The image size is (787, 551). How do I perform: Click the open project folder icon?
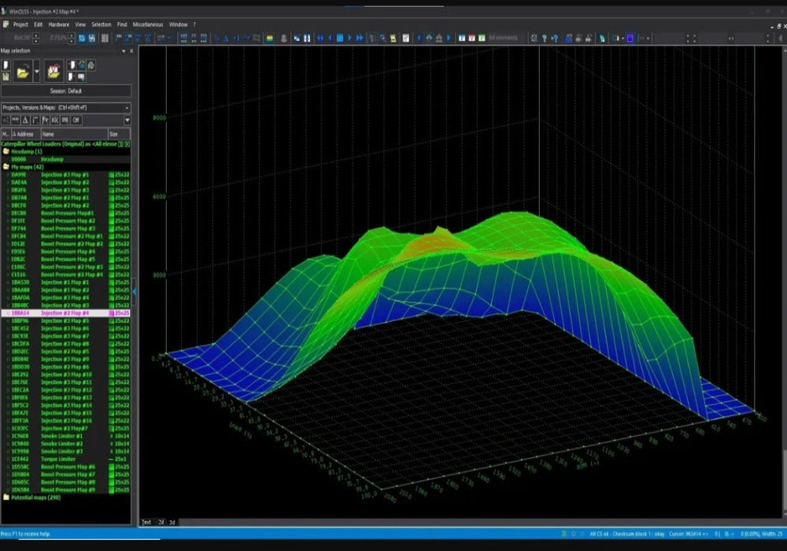click(x=24, y=72)
